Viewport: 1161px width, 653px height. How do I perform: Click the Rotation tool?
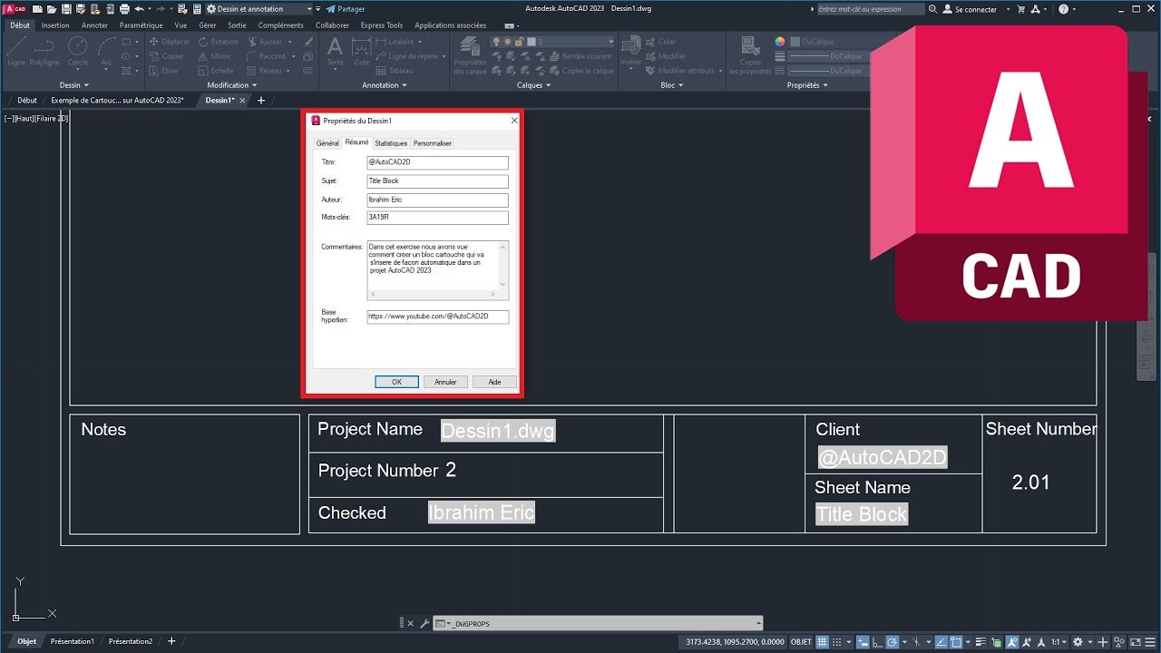point(218,42)
